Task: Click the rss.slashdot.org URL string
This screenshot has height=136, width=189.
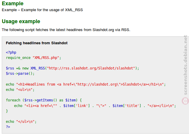Action: click(91, 68)
